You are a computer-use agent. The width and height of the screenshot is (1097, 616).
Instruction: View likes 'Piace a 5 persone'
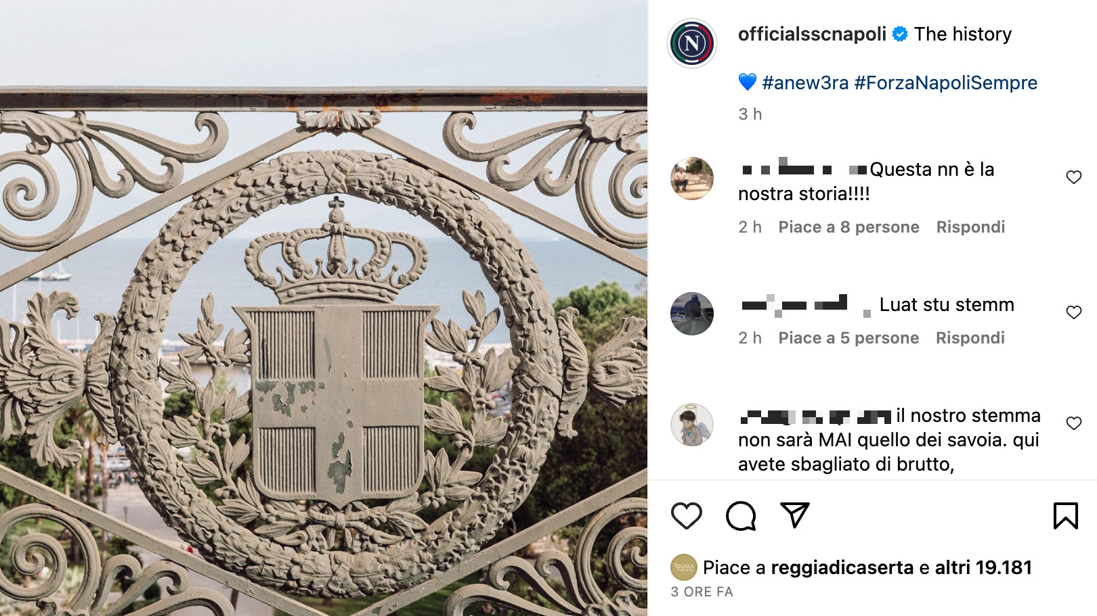tap(848, 338)
